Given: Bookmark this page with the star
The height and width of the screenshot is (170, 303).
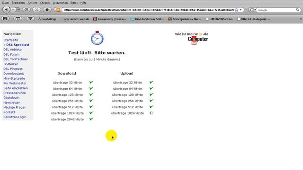Looking at the screenshot, I should 237,10.
